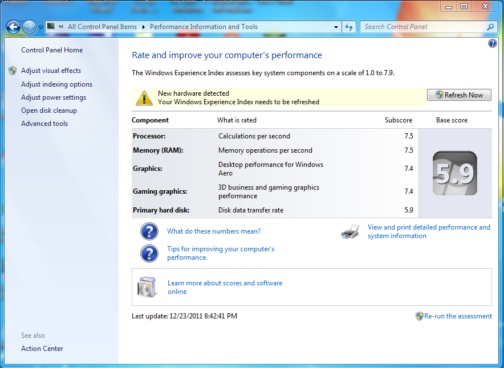The image size is (504, 368).
Task: Open the recent pages dropdown arrow
Action: (40, 27)
